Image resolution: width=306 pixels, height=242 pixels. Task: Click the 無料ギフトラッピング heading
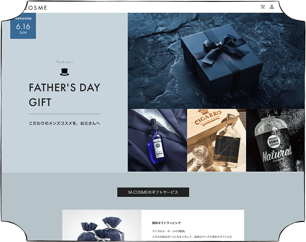[x=166, y=223]
